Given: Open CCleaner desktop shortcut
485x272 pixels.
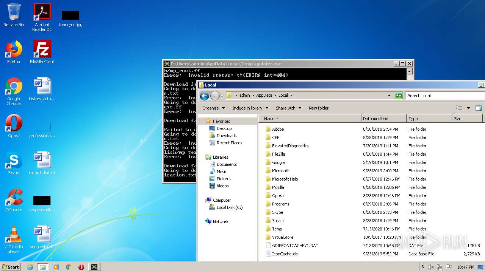Looking at the screenshot, I should (x=14, y=200).
